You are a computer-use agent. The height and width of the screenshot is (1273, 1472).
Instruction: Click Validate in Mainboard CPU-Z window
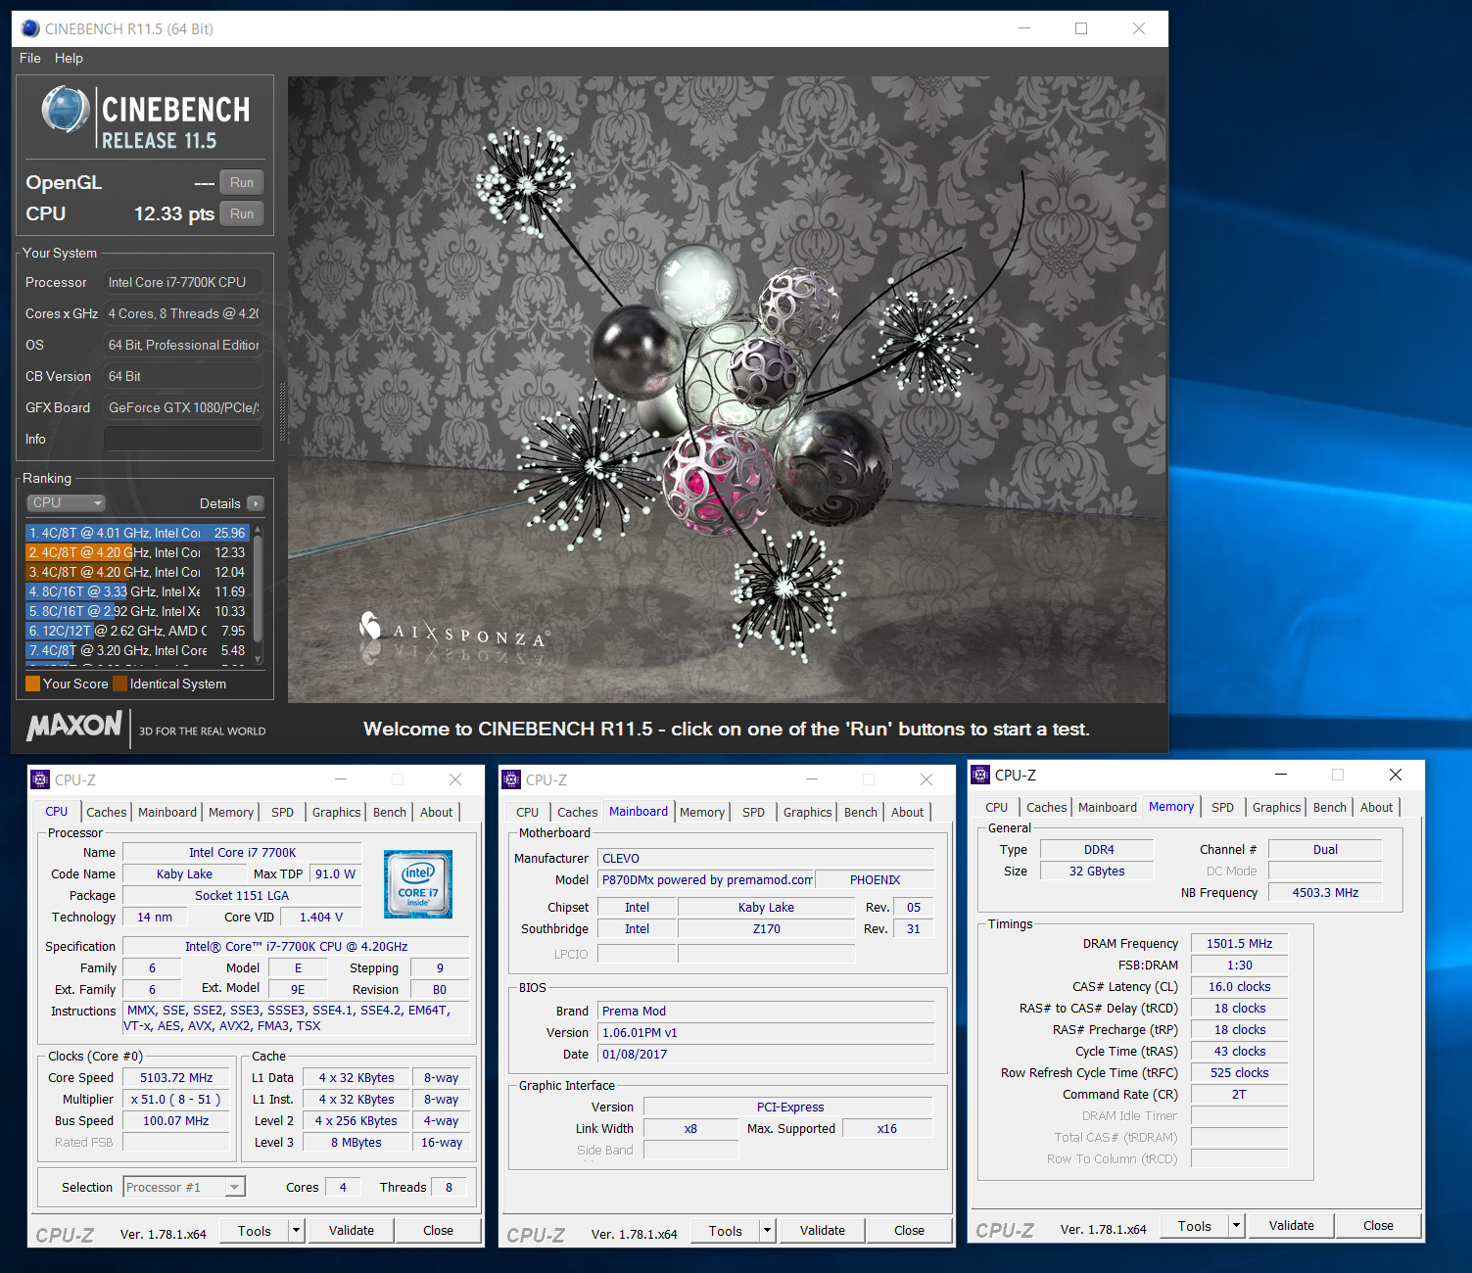click(823, 1231)
